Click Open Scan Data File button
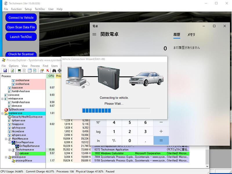232x174 pixels. 21,27
